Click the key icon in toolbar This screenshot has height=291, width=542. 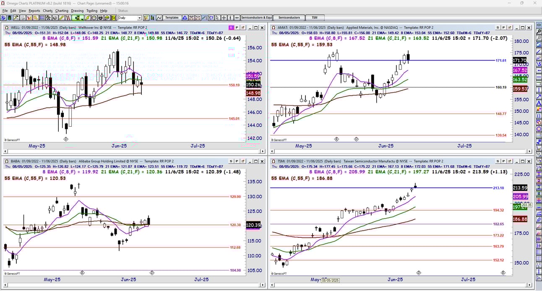pos(36,18)
